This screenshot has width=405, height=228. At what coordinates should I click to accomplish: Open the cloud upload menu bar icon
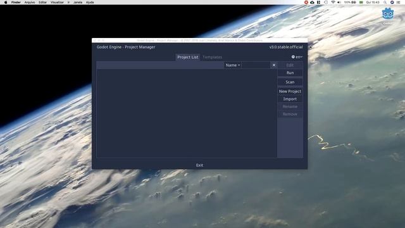click(x=312, y=3)
